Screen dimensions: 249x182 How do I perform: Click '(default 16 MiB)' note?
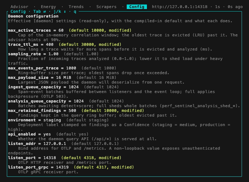(x=96, y=78)
